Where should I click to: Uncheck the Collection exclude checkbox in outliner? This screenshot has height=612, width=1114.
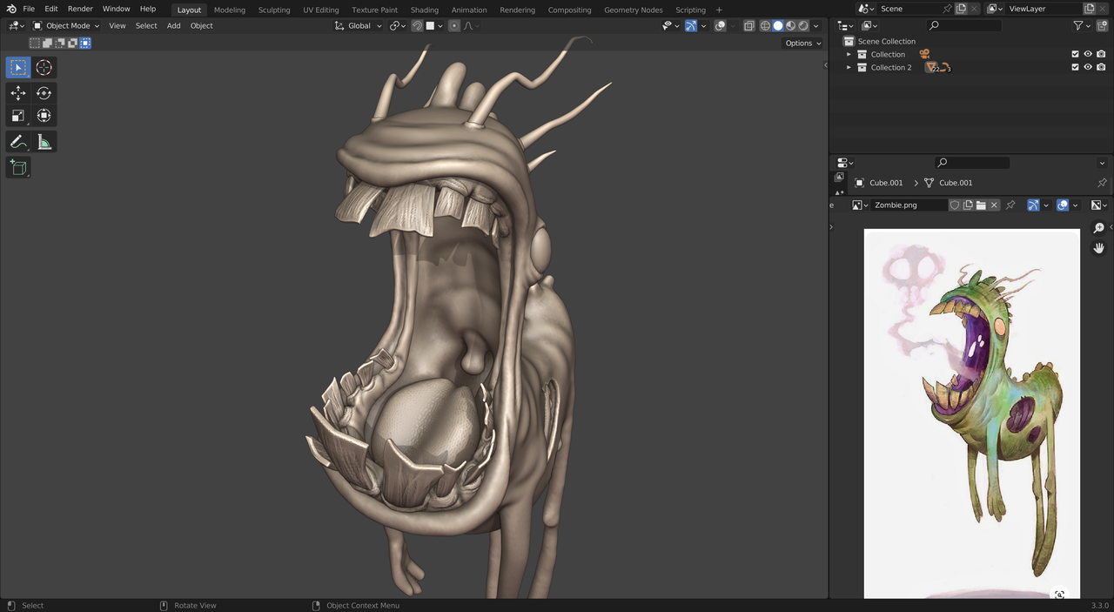(x=1075, y=54)
